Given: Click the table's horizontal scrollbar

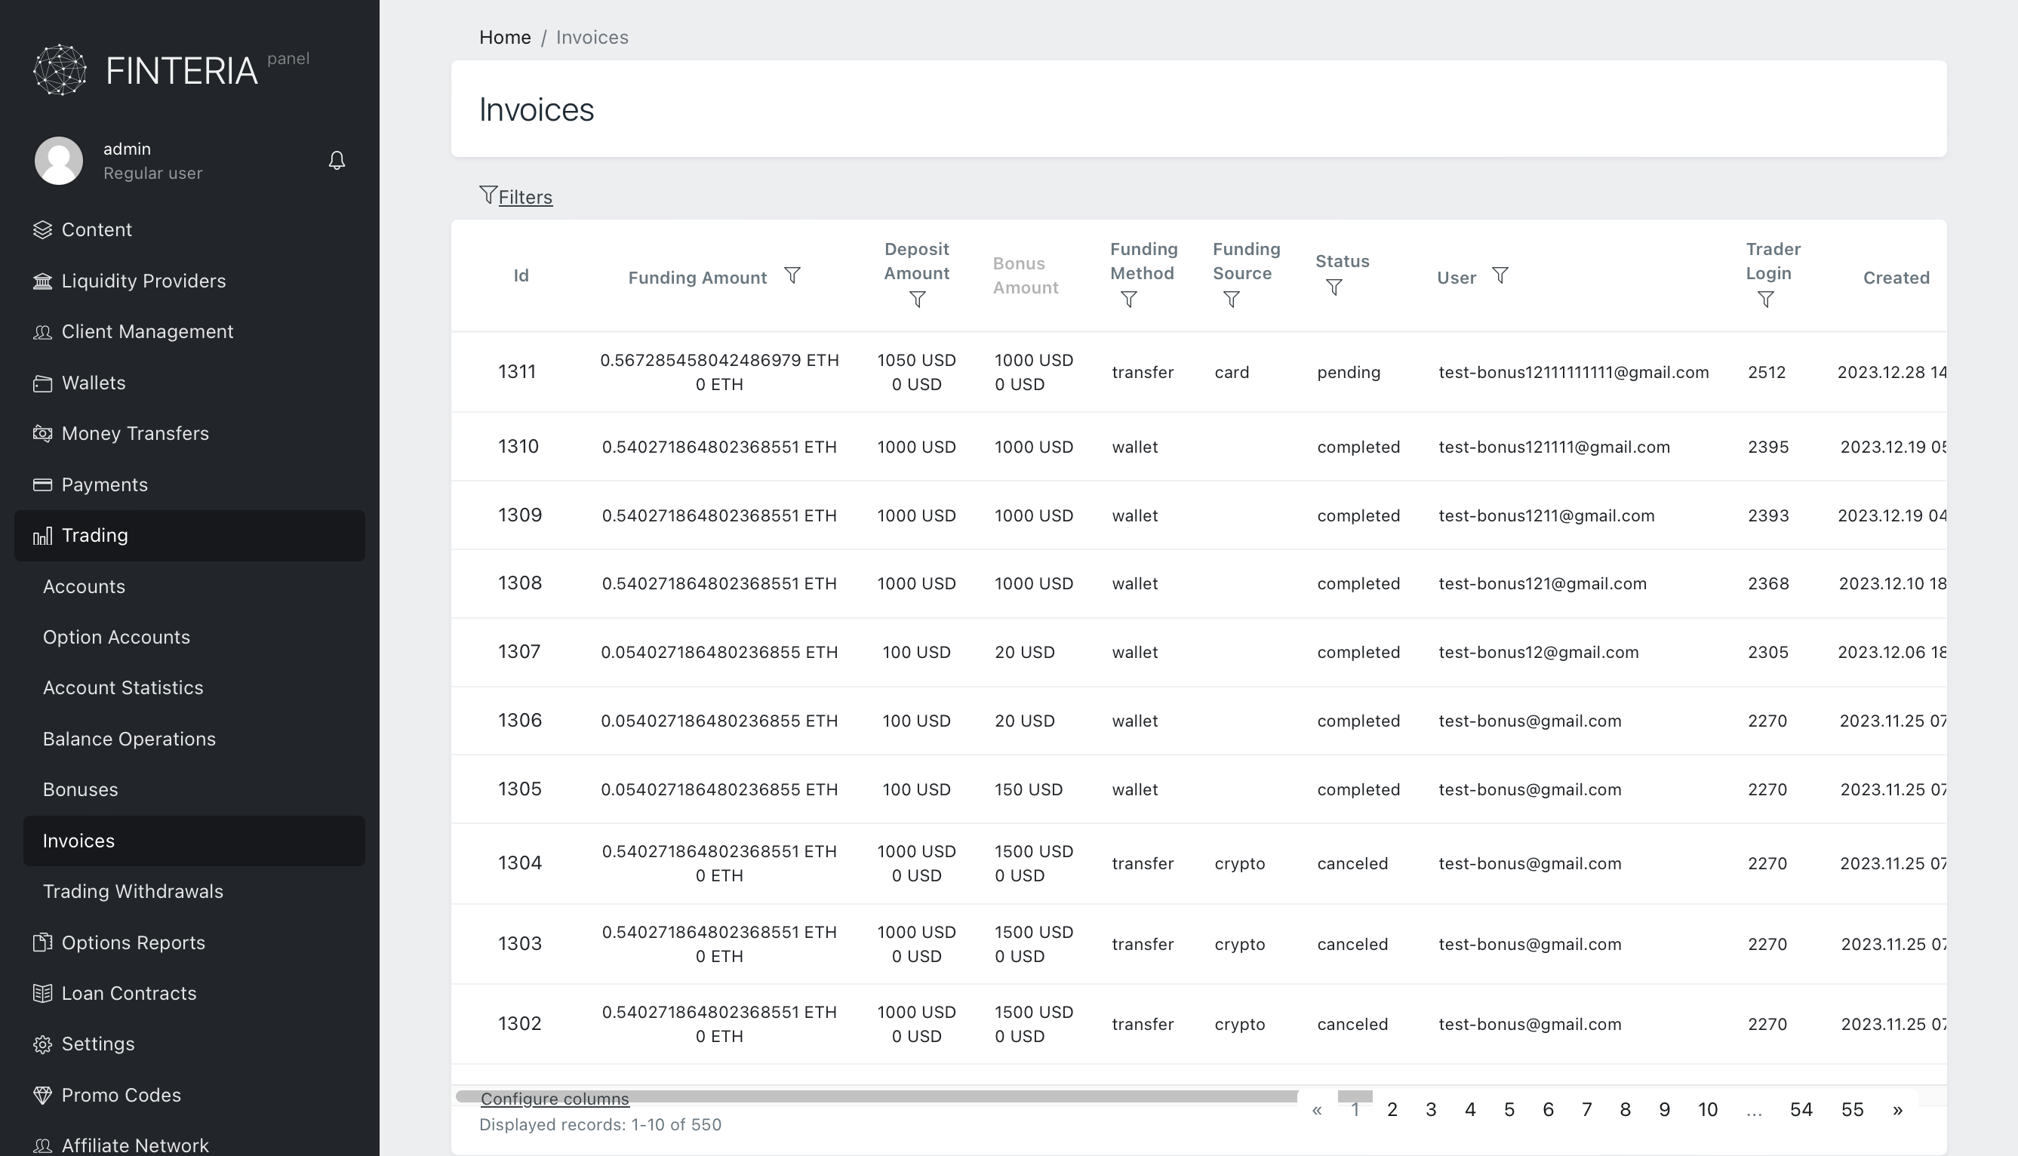Looking at the screenshot, I should [x=952, y=1095].
